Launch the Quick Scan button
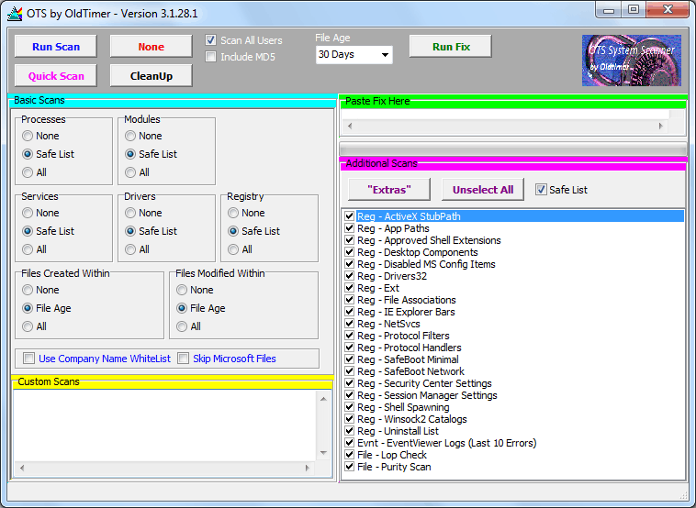 (56, 76)
